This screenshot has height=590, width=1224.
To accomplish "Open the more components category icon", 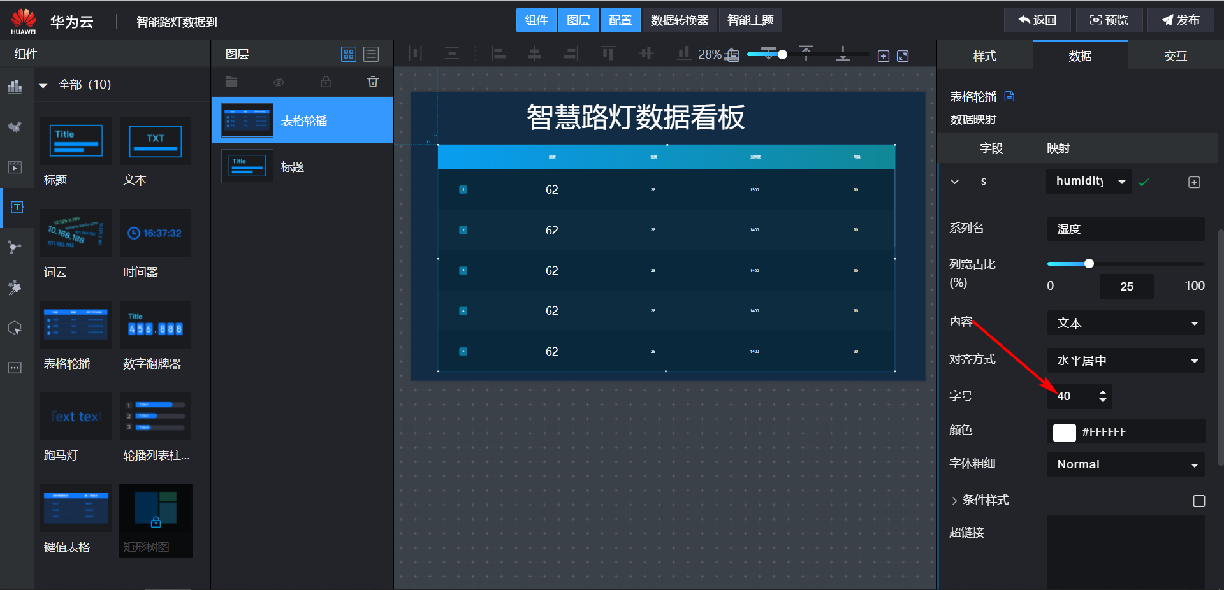I will point(15,368).
